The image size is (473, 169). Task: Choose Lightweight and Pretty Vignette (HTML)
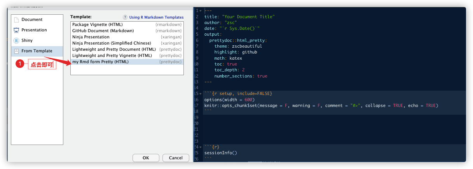point(127,55)
